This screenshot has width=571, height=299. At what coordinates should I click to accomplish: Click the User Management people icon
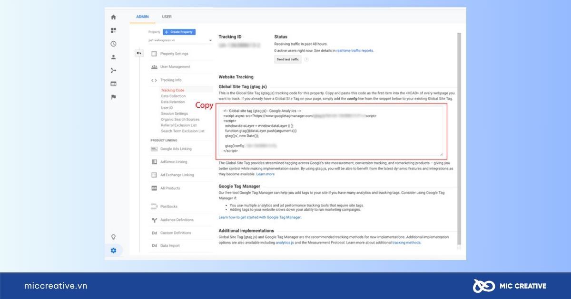[154, 67]
